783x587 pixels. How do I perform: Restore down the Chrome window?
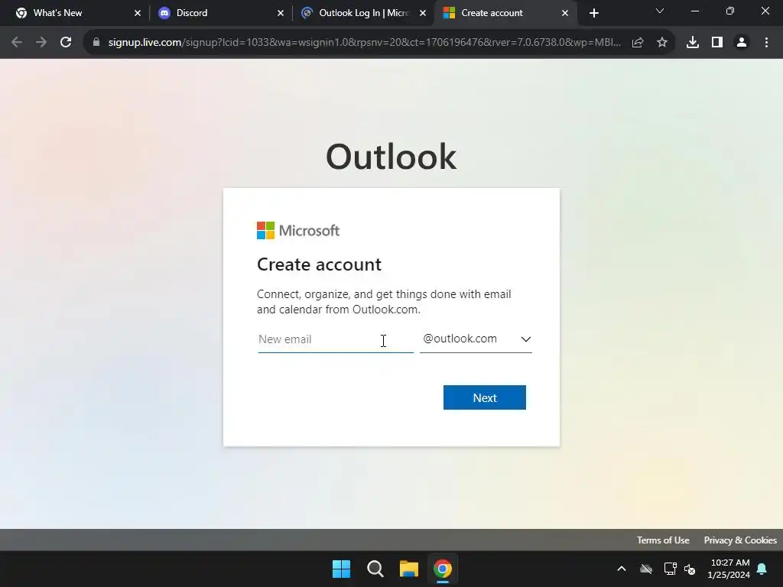[730, 11]
